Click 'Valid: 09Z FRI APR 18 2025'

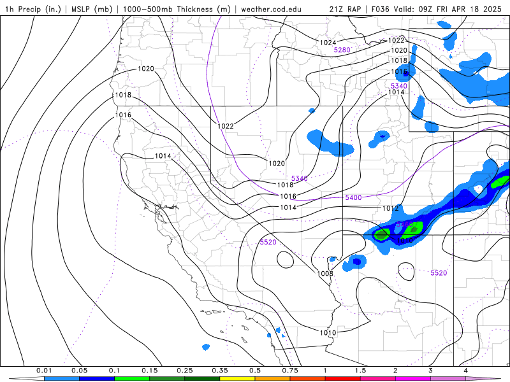448,9
